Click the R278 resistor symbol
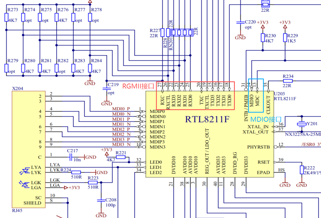The height and width of the screenshot is (218, 321). point(90,17)
